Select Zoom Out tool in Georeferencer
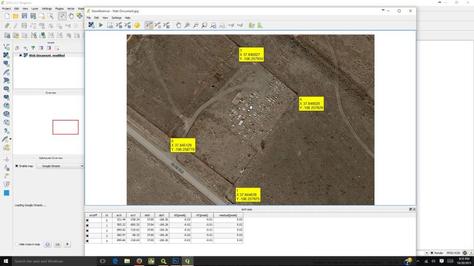 coord(196,25)
